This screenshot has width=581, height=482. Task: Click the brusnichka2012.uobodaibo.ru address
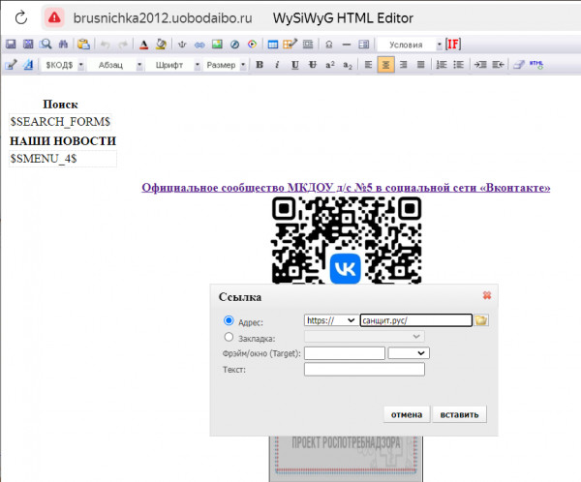(163, 18)
